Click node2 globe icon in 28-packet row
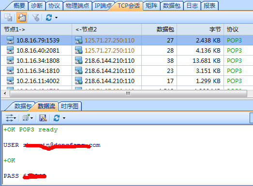This screenshot has height=186, width=253. click(79, 50)
